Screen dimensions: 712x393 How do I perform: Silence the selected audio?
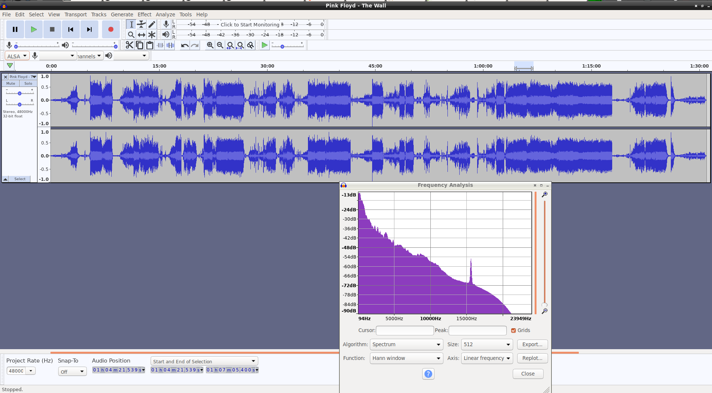[x=170, y=45]
